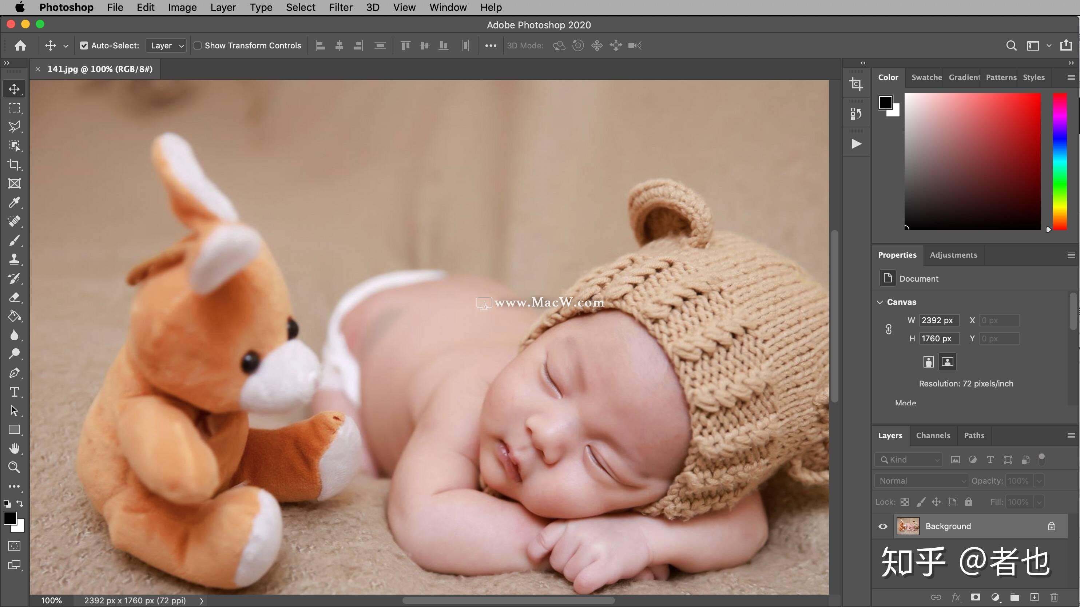Select the Clone Stamp tool
Image resolution: width=1080 pixels, height=607 pixels.
(14, 259)
